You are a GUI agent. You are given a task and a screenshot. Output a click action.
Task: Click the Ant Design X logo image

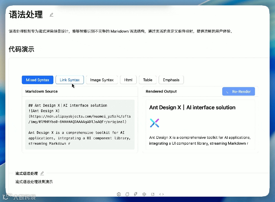point(154,123)
